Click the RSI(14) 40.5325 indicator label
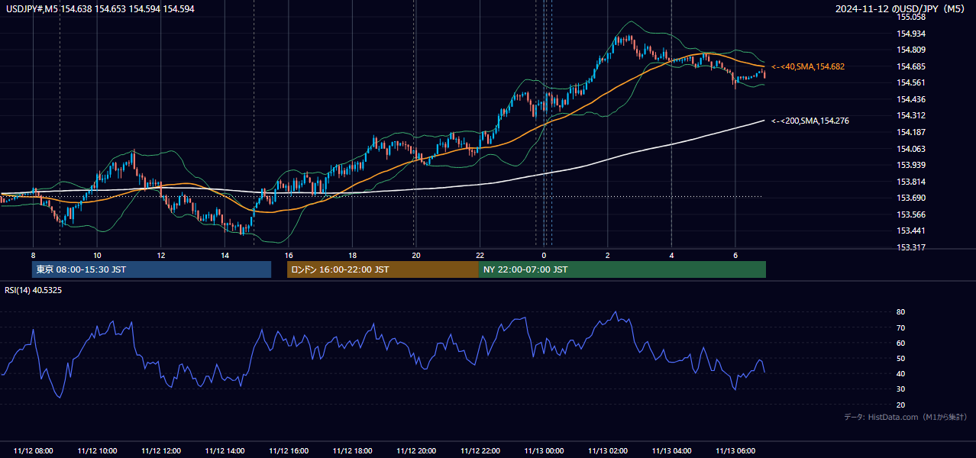The image size is (976, 458). [33, 290]
